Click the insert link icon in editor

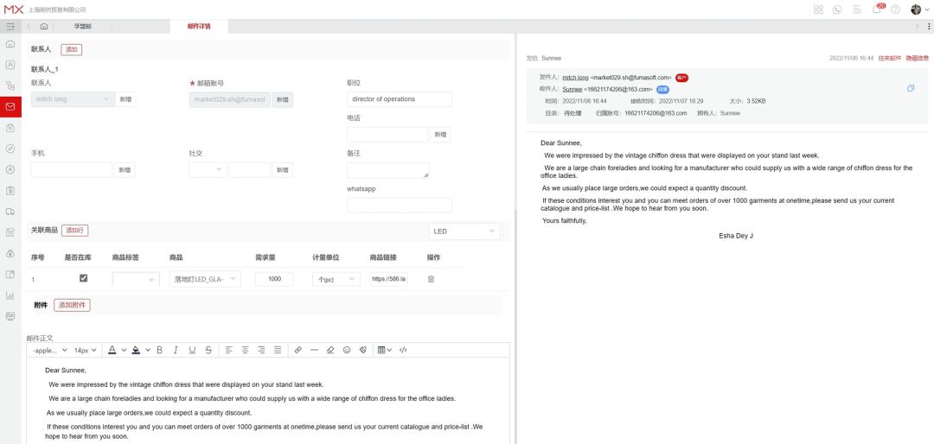tap(298, 350)
